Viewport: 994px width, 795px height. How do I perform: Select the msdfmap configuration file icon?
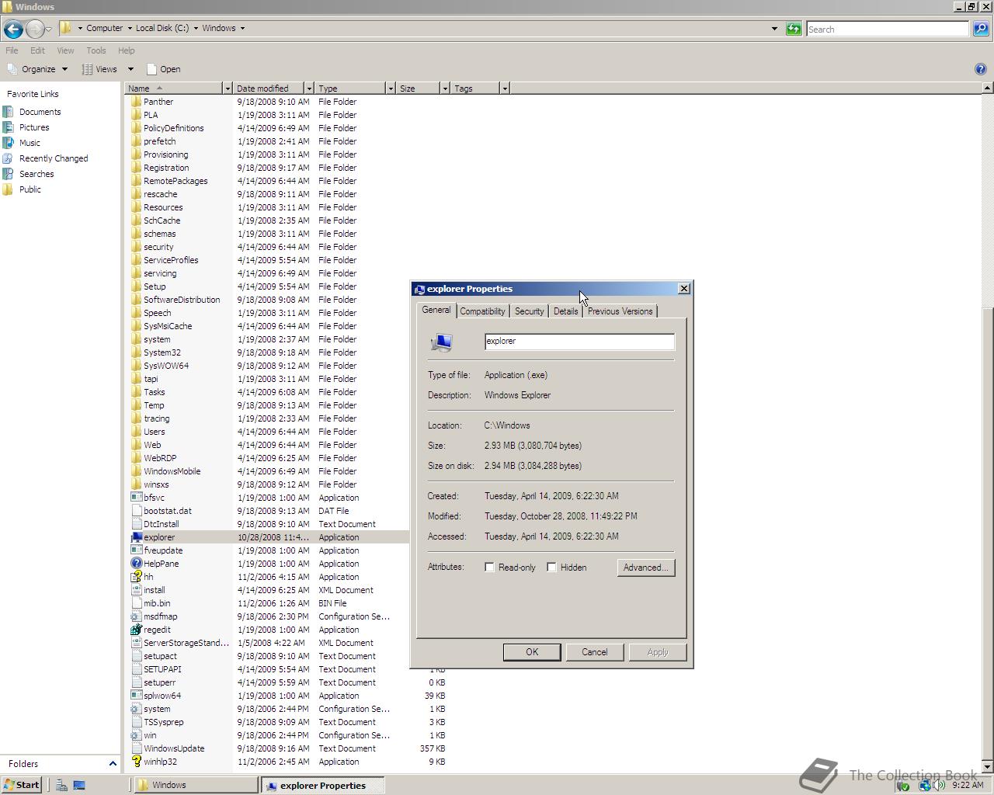coord(137,616)
